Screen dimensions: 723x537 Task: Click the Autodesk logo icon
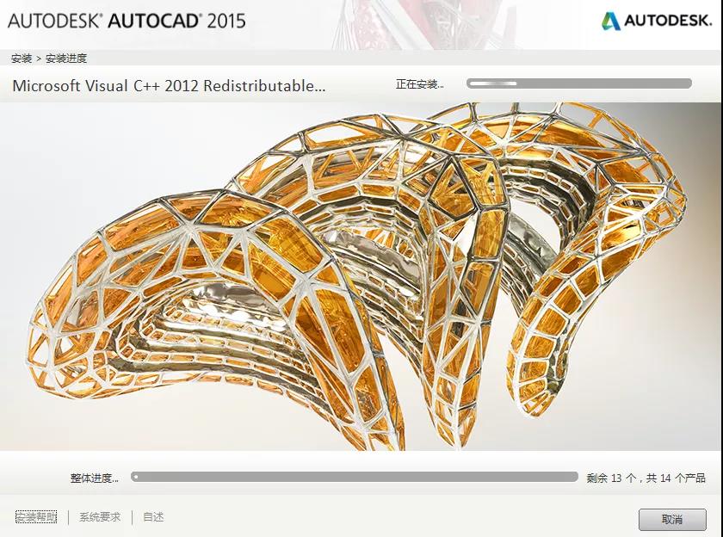[611, 21]
